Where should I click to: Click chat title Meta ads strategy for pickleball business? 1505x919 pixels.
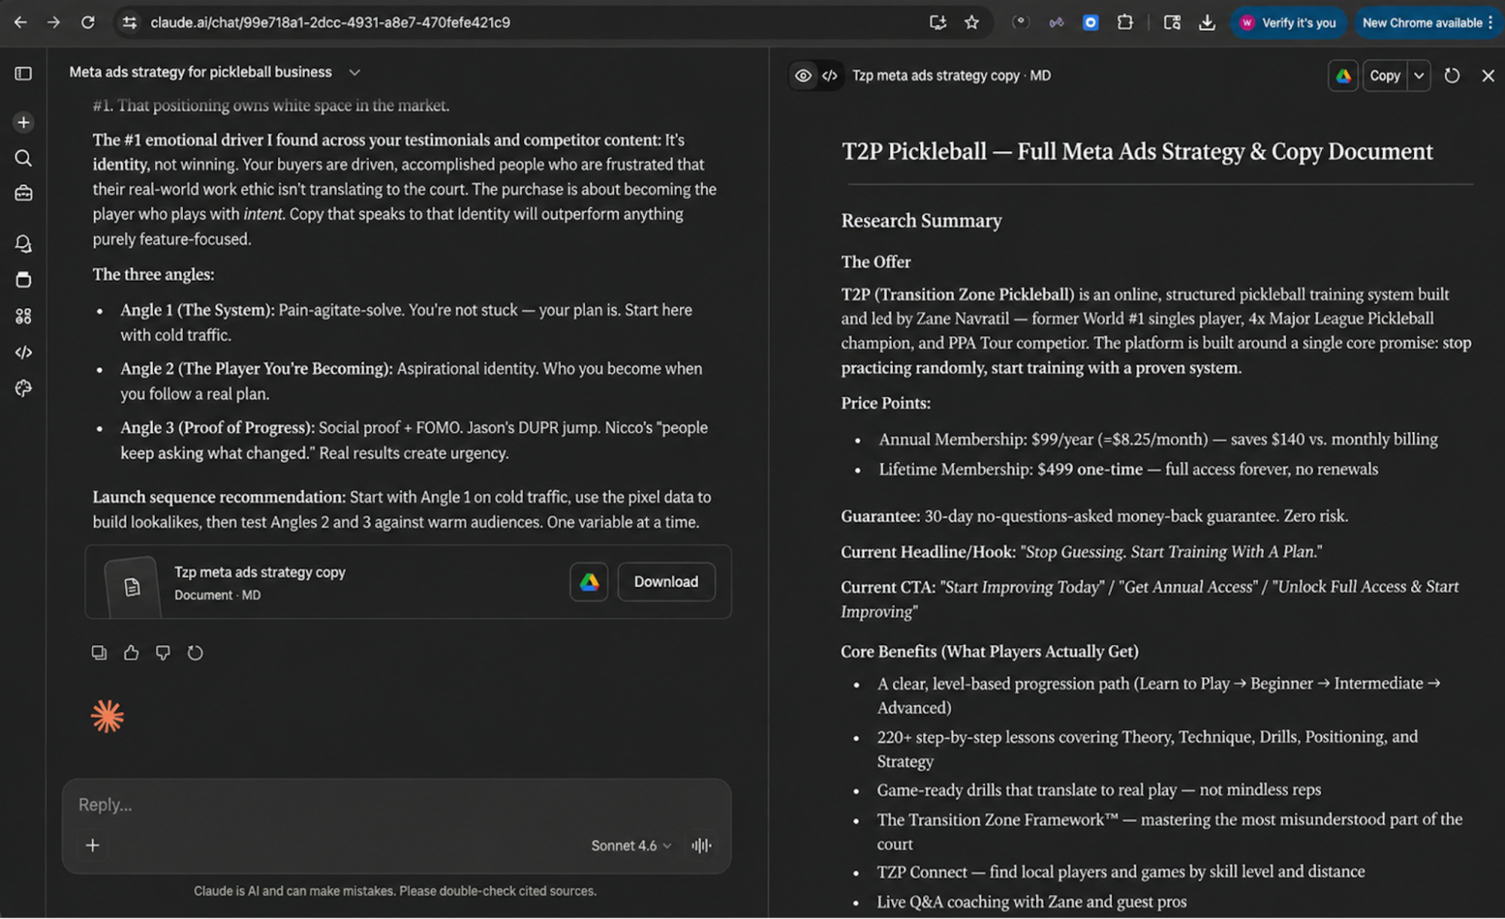200,72
